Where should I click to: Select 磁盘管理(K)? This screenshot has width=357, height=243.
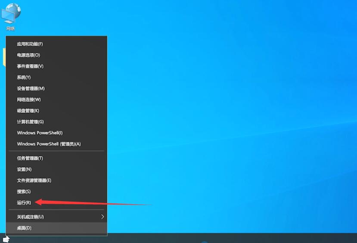tap(56, 111)
